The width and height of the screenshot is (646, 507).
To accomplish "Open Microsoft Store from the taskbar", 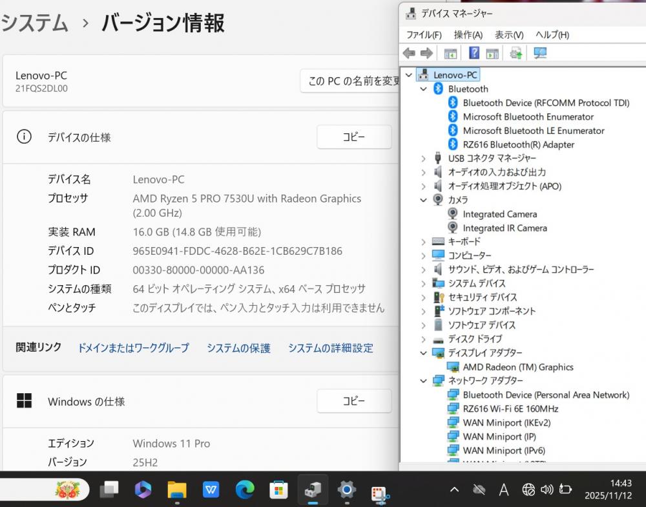I will click(x=278, y=490).
